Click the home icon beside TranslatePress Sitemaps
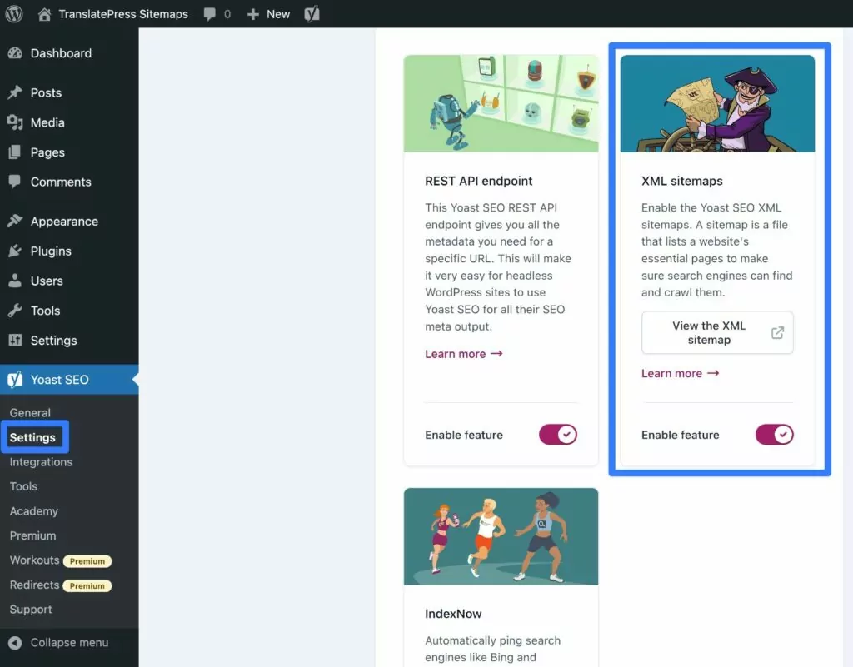This screenshot has width=853, height=667. [45, 14]
